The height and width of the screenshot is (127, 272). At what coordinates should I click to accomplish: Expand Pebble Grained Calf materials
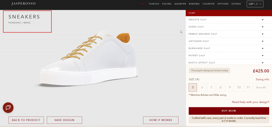tap(229, 34)
